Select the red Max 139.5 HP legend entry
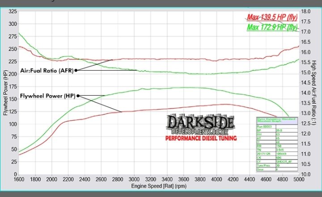The height and width of the screenshot is (197, 322). click(x=272, y=18)
